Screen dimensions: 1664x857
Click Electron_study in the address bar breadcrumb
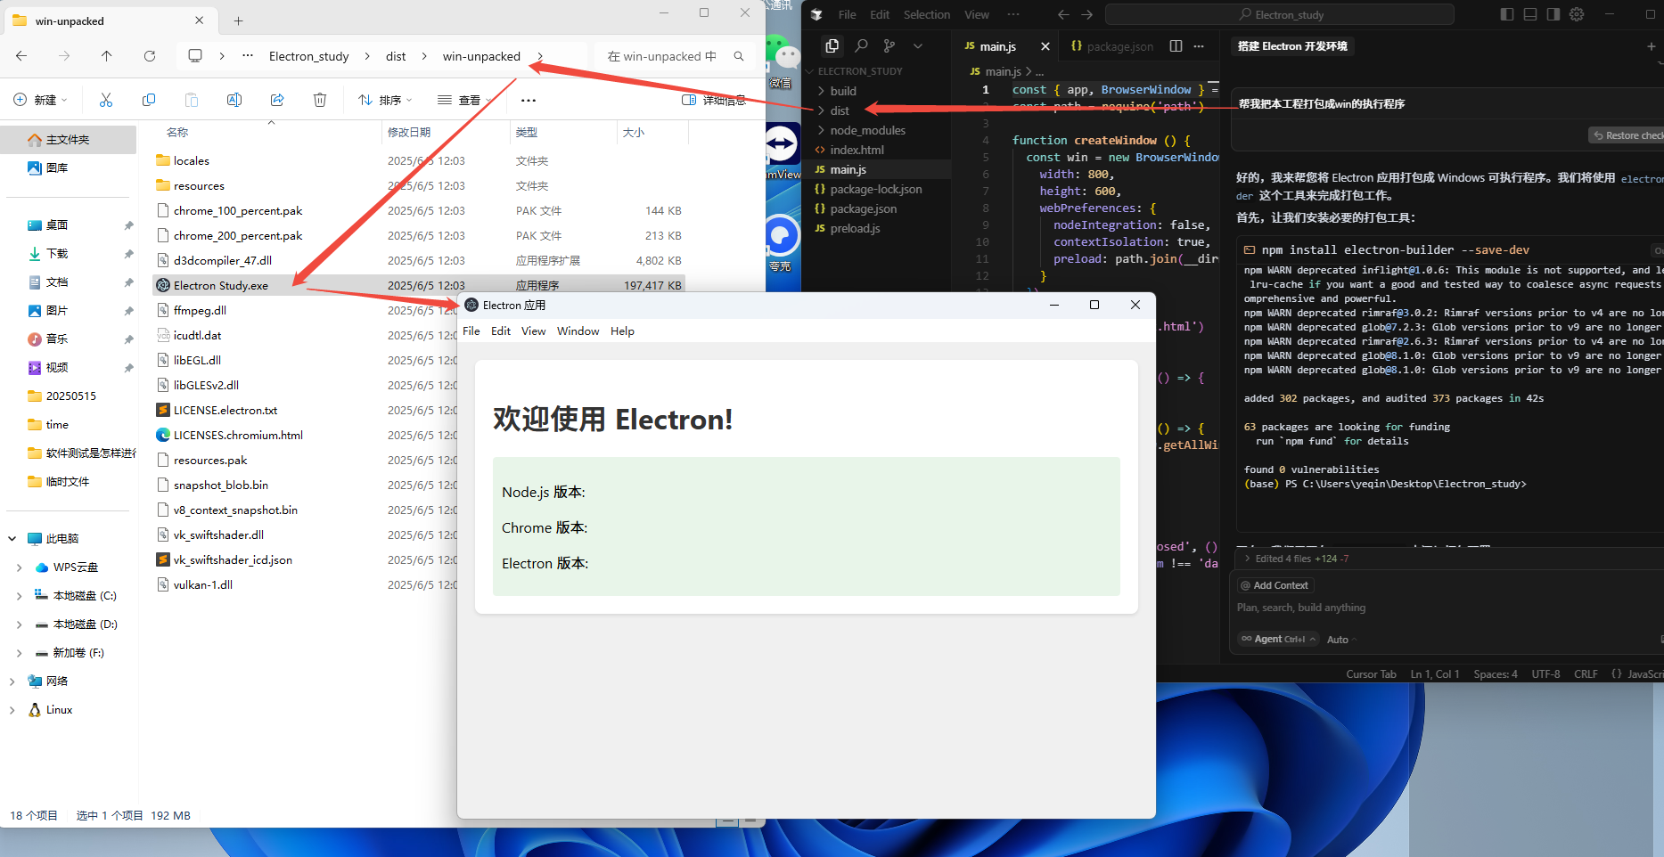tap(309, 56)
